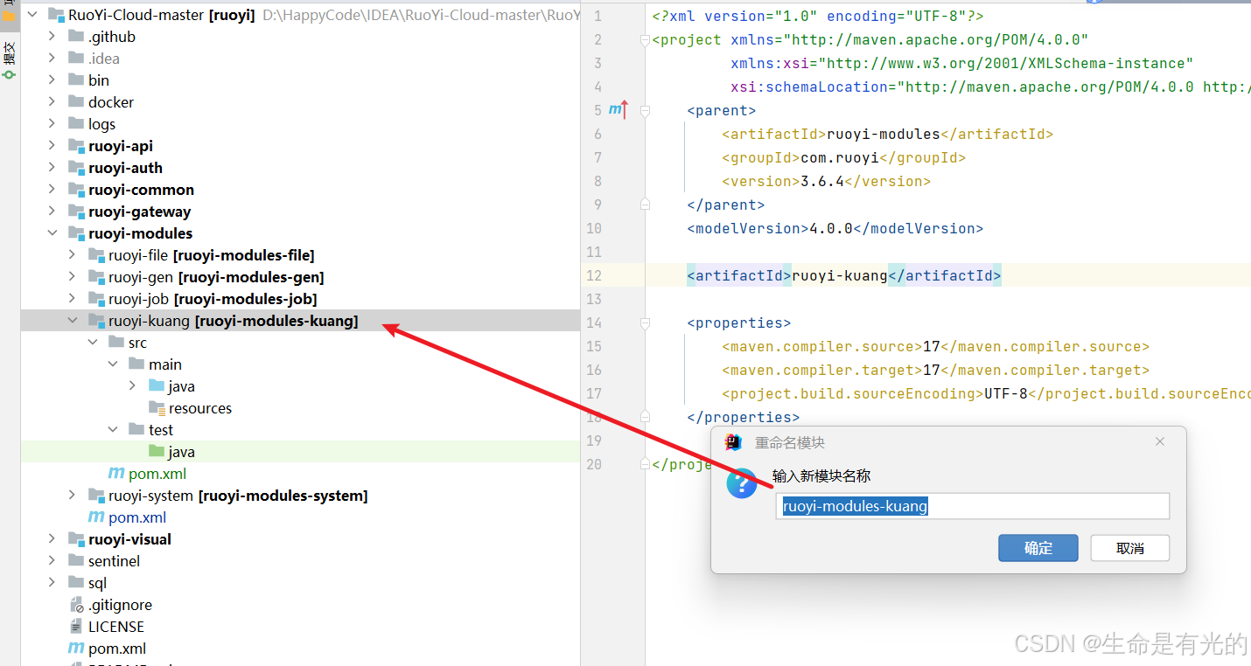Click the docker folder icon

[76, 102]
